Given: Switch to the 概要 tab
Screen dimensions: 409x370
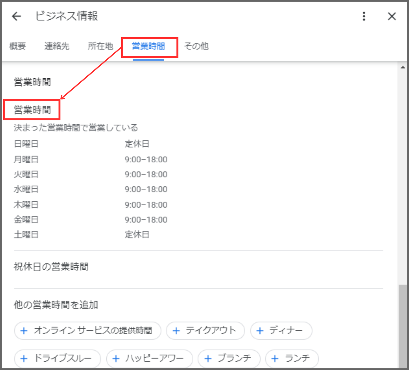Looking at the screenshot, I should (x=17, y=46).
